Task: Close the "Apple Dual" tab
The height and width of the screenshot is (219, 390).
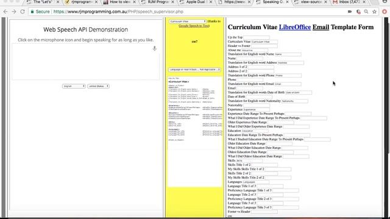Action: point(211,2)
